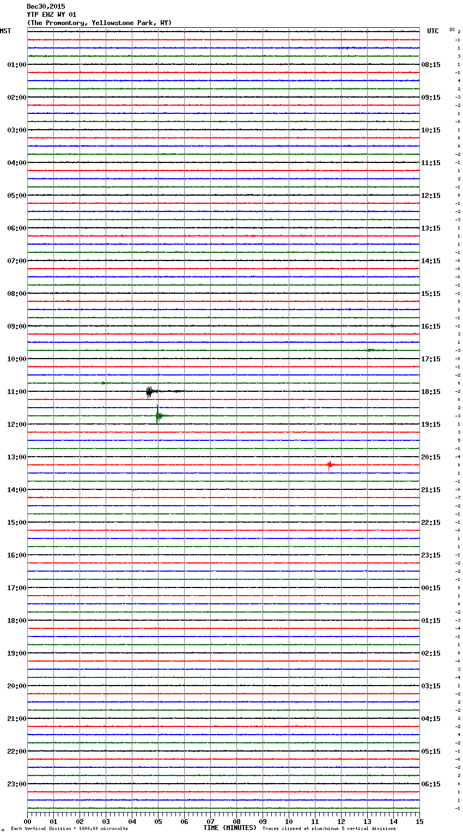Select the "21:00" MST time label
The width and height of the screenshot is (463, 836).
[17, 719]
